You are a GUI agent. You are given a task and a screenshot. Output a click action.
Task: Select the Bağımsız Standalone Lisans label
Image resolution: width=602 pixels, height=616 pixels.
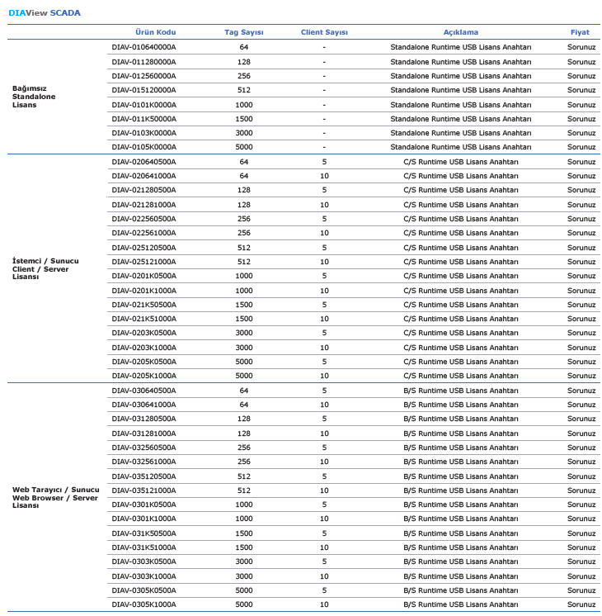[x=34, y=97]
